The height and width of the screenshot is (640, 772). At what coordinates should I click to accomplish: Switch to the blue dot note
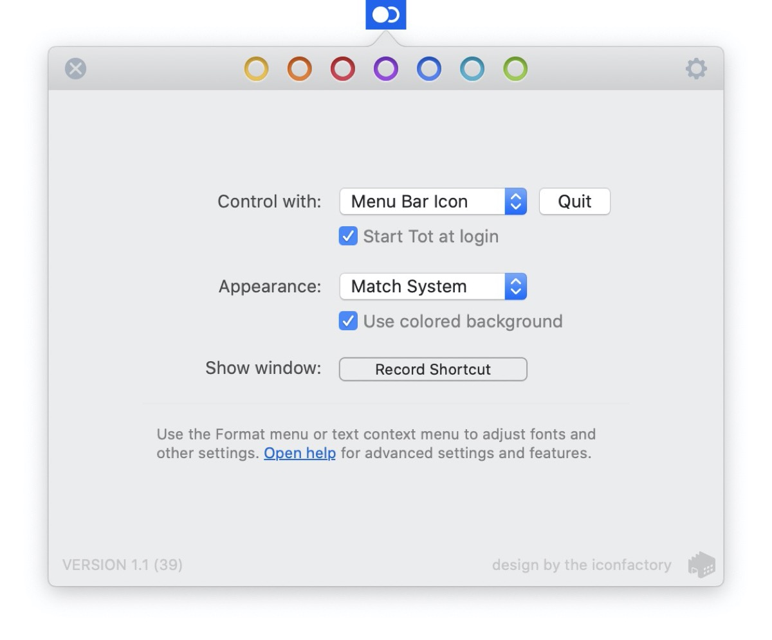[429, 69]
